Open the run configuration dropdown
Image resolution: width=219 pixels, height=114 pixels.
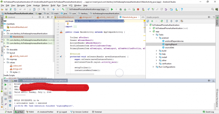coord(88,9)
